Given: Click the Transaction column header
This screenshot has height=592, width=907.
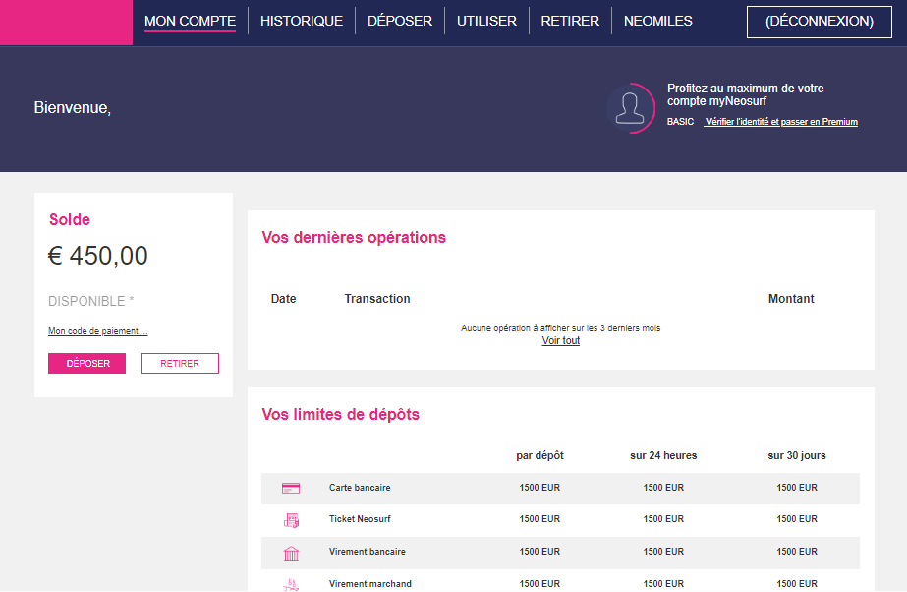Looking at the screenshot, I should tap(377, 299).
